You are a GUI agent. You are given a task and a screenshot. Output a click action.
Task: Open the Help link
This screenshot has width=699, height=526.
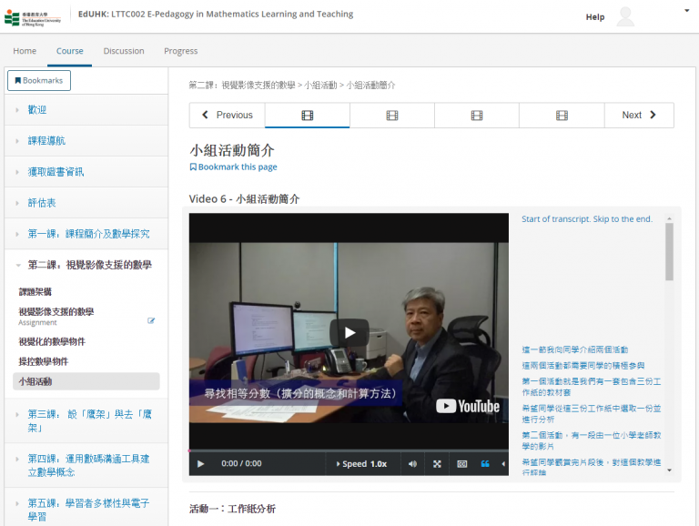[x=594, y=17]
